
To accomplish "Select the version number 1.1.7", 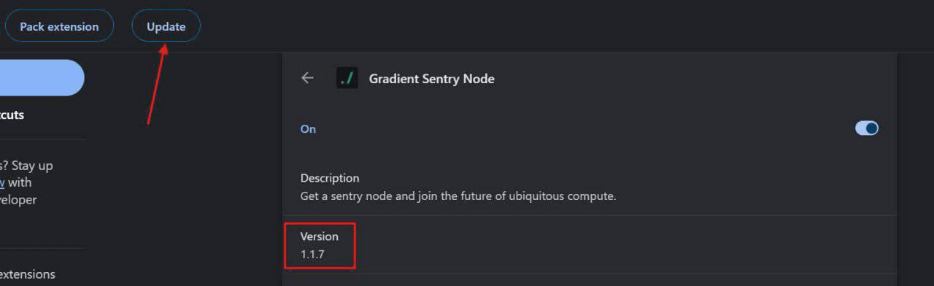I will (312, 255).
